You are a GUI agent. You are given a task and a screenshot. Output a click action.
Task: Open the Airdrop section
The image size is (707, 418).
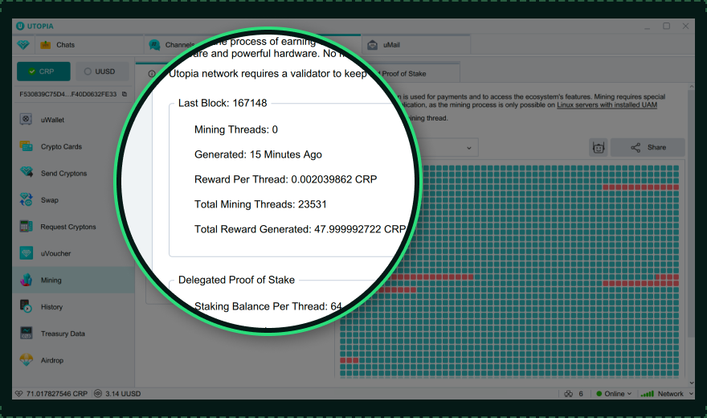[x=73, y=360]
